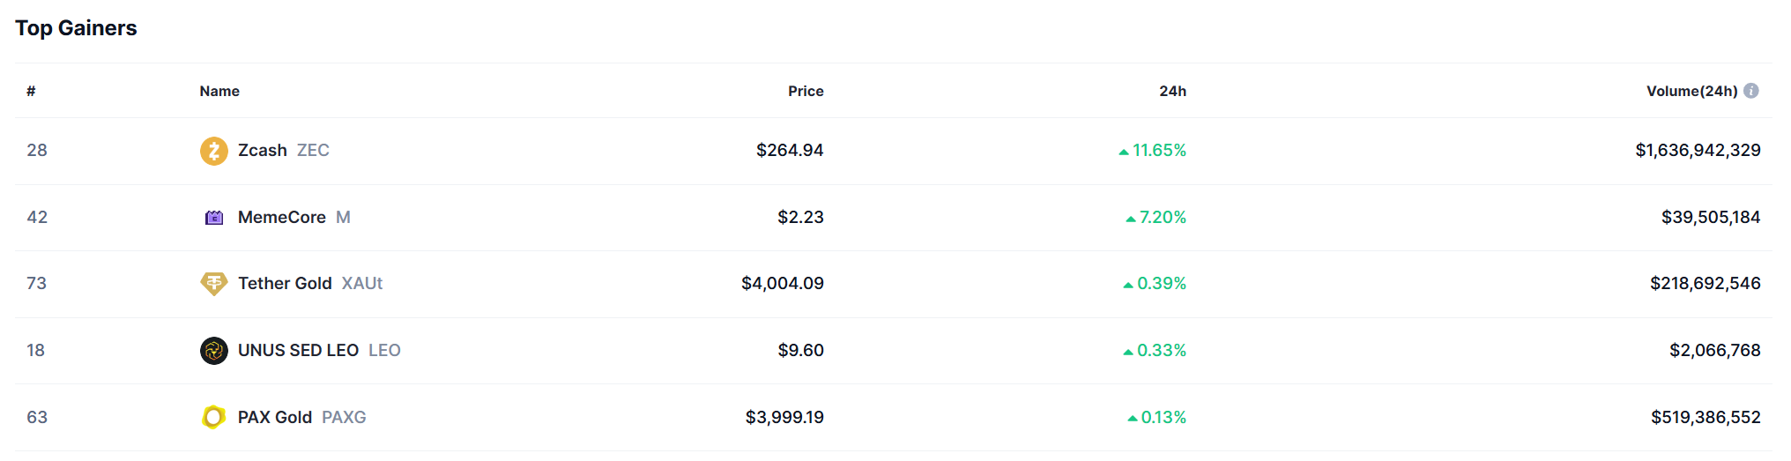The height and width of the screenshot is (461, 1791).
Task: Open the MemeCore coin page link
Action: pyautogui.click(x=281, y=218)
